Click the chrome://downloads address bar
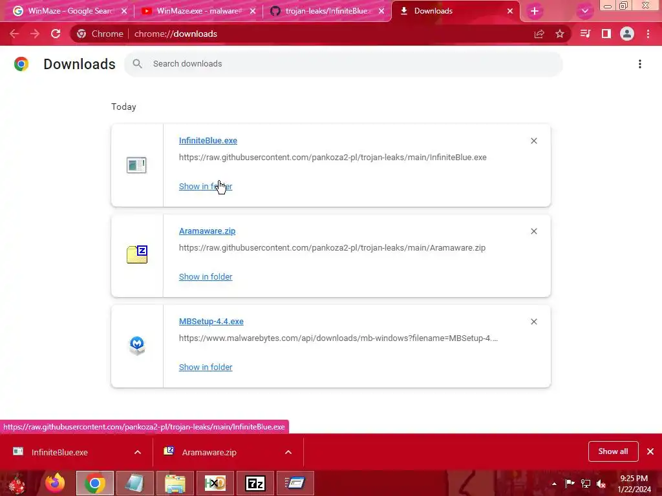Viewport: 662px width, 496px height. pyautogui.click(x=321, y=34)
